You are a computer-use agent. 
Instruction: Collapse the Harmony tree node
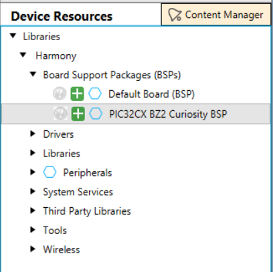tap(23, 55)
